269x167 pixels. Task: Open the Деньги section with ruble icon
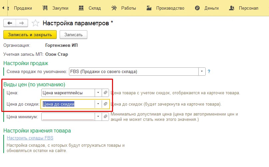tap(197, 8)
